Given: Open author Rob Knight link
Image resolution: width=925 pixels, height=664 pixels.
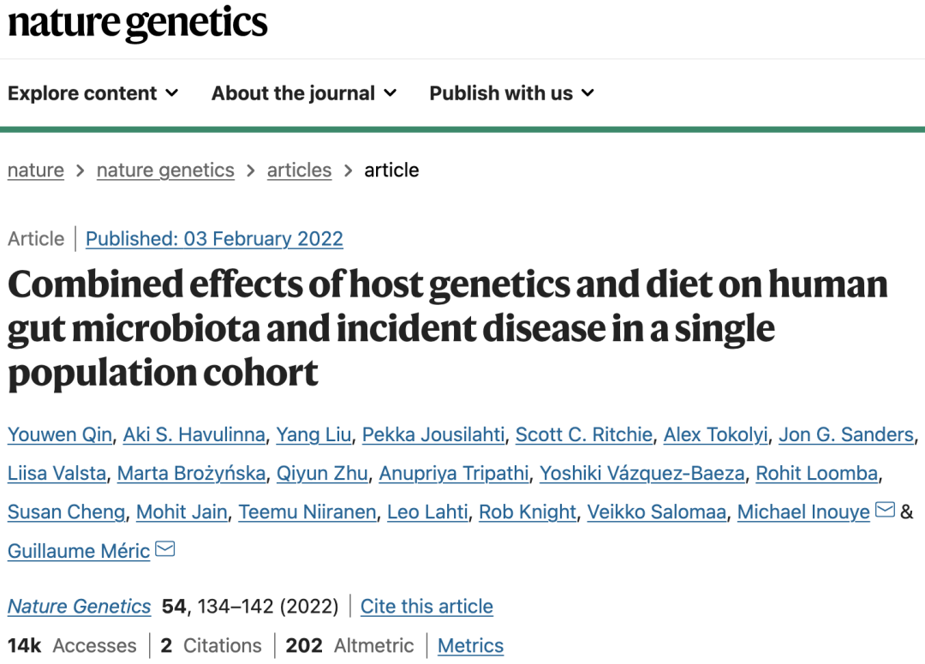Looking at the screenshot, I should [x=528, y=511].
